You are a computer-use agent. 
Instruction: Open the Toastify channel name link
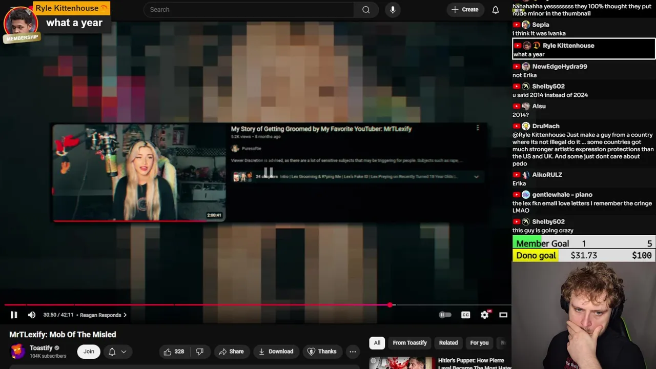coord(41,347)
